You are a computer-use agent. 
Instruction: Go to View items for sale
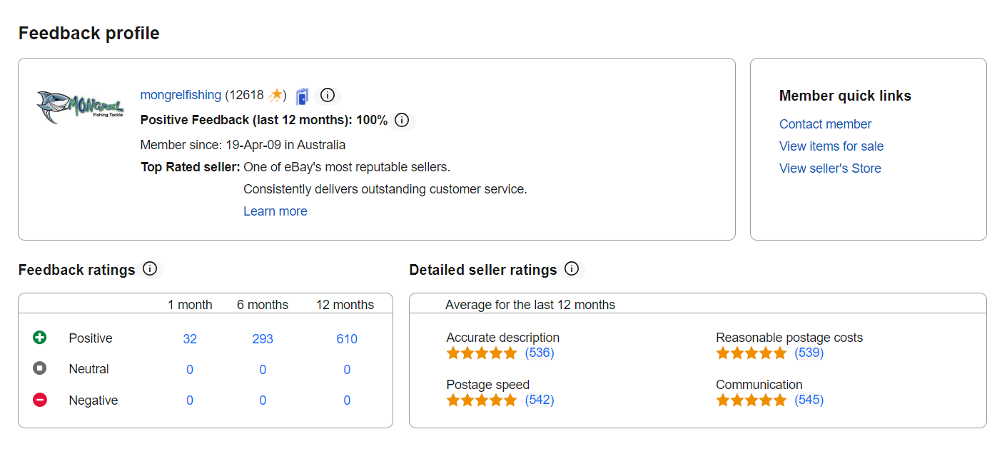click(x=831, y=146)
